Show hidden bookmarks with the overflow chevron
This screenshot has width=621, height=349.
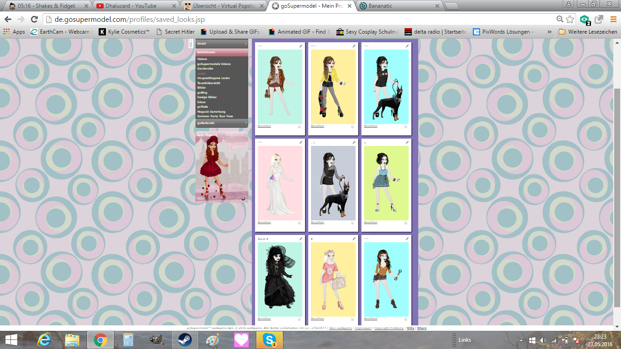[549, 32]
